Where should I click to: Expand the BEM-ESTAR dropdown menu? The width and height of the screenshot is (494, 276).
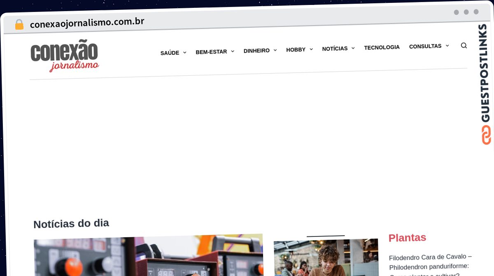pos(233,51)
